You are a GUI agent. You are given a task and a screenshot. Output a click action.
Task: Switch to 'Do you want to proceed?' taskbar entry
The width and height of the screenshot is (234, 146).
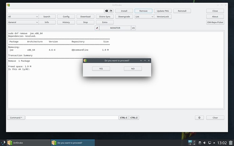(x=73, y=143)
